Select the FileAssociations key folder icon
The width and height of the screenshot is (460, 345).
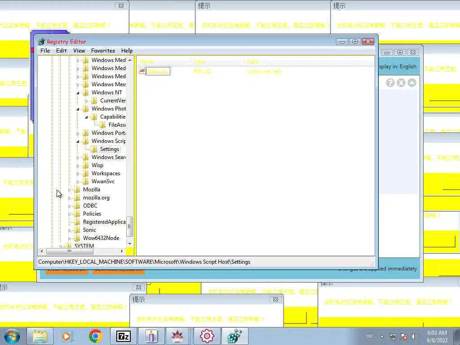click(x=103, y=125)
